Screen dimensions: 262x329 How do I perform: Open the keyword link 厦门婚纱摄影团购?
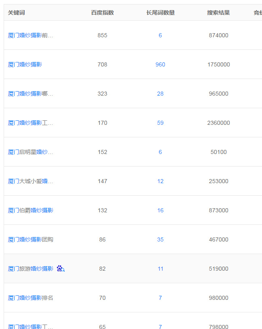31,239
